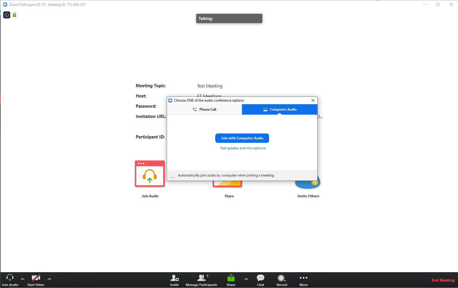Screen dimensions: 458x288
Task: Expand video options chevron beside Start Video
Action: pos(49,279)
